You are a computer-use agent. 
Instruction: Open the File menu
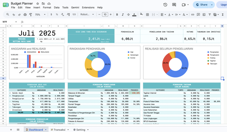point(13,7)
